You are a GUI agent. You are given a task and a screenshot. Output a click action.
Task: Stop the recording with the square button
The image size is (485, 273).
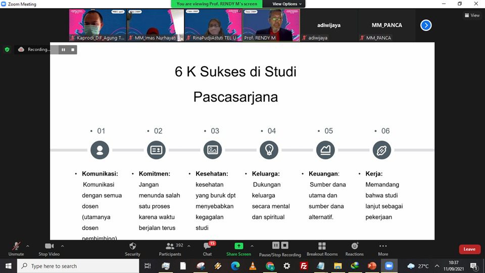[x=73, y=50]
